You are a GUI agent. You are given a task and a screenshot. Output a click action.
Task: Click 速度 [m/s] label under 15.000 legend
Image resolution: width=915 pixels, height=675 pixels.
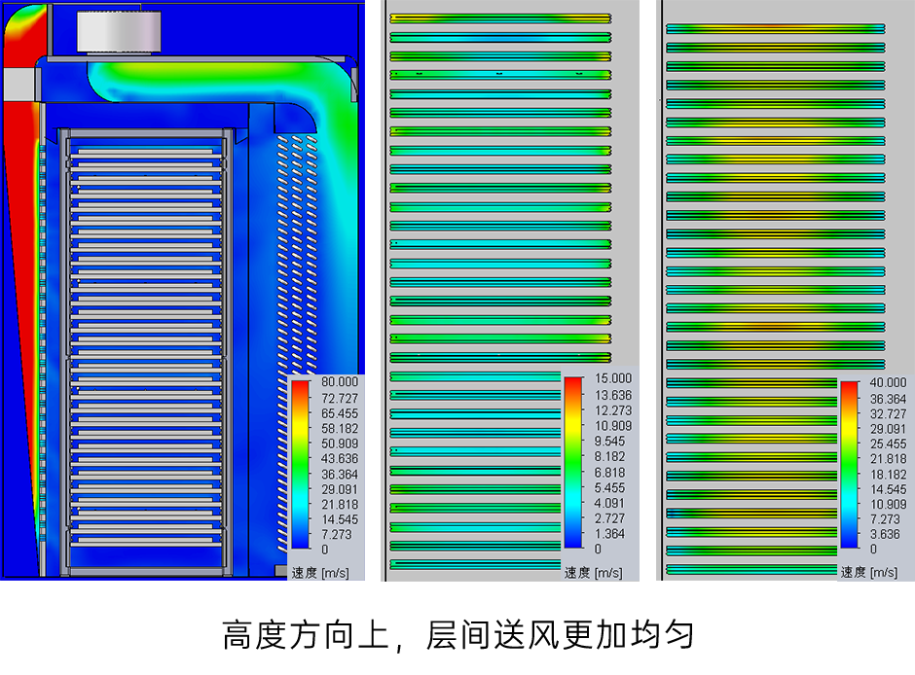pos(593,573)
